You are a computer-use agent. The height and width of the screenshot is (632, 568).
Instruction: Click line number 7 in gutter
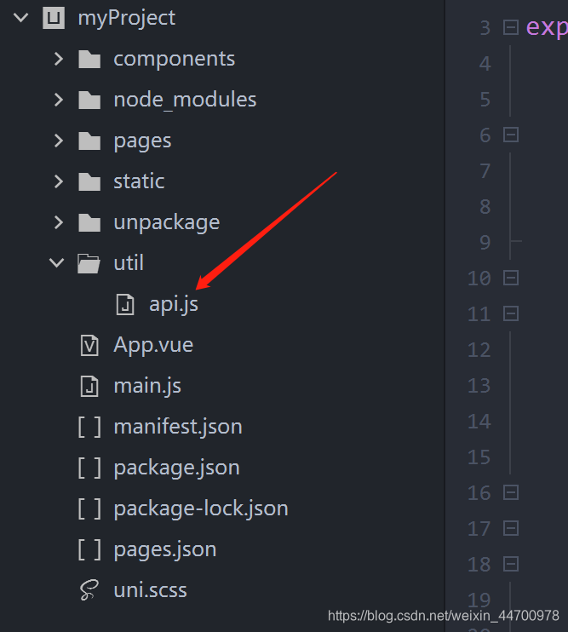(x=485, y=171)
